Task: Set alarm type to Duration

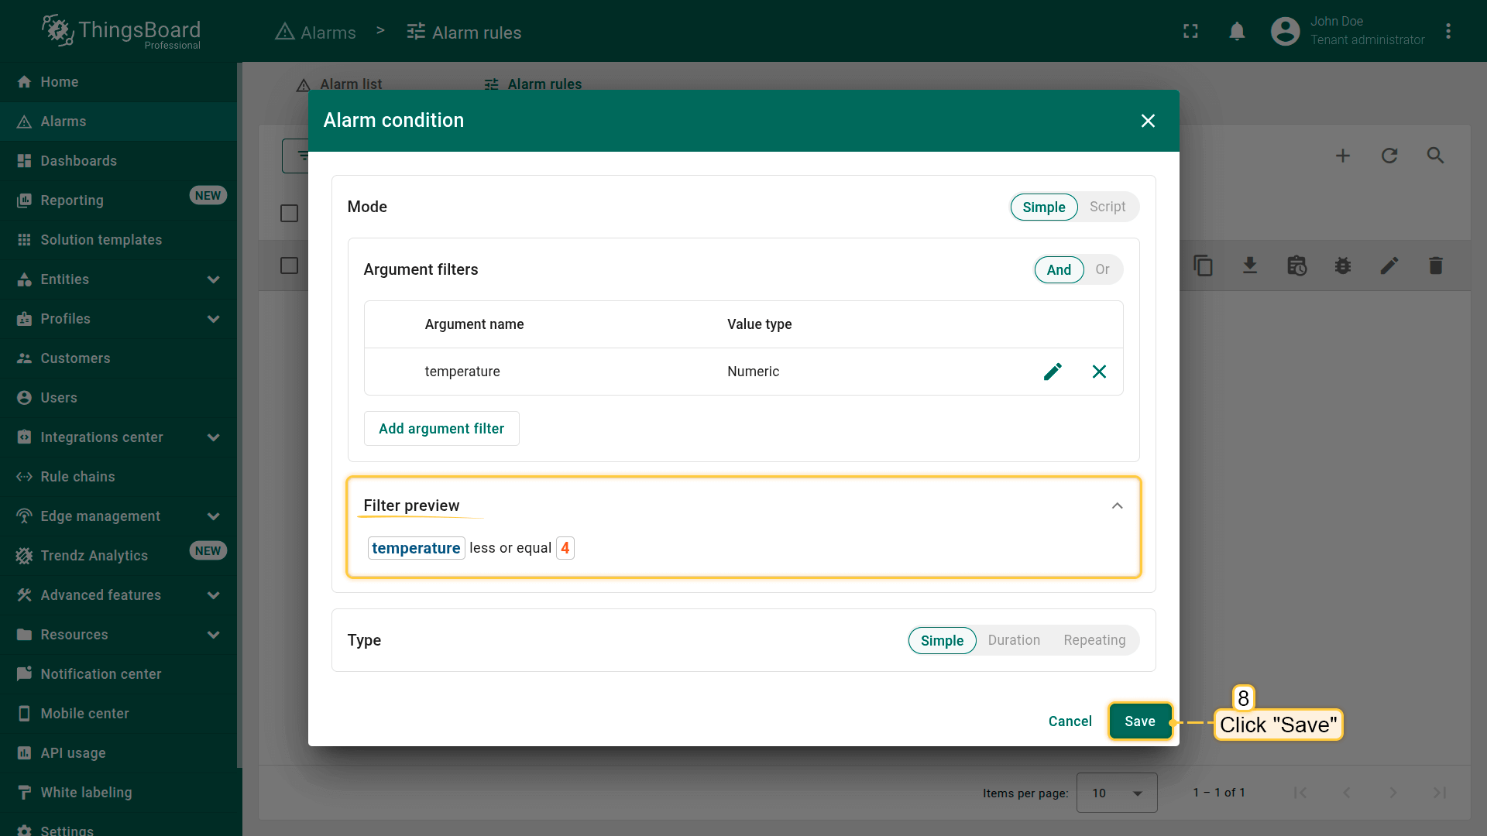Action: click(x=1013, y=640)
